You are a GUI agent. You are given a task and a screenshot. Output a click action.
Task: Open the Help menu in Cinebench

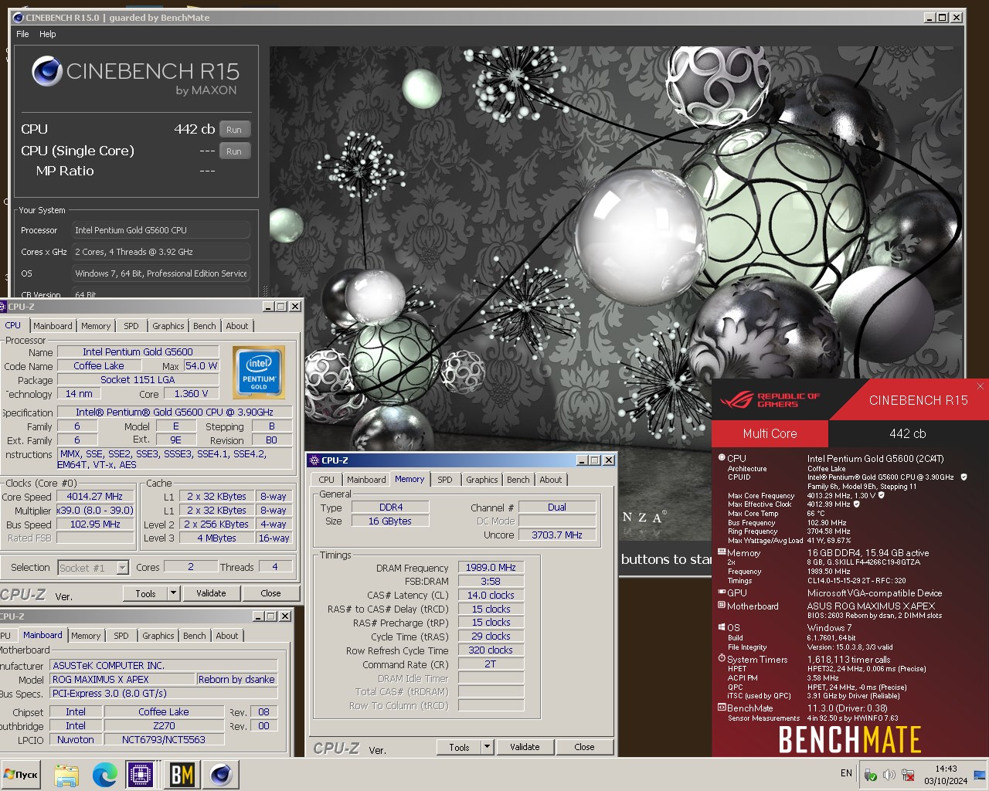click(48, 34)
